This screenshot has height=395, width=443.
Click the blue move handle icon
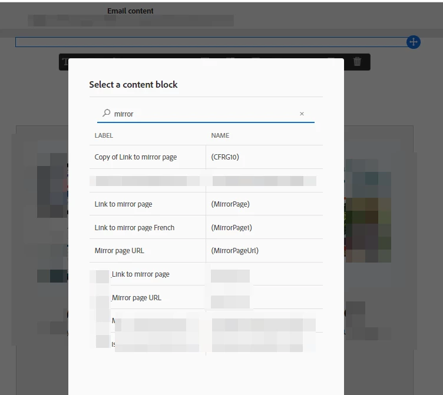click(414, 42)
